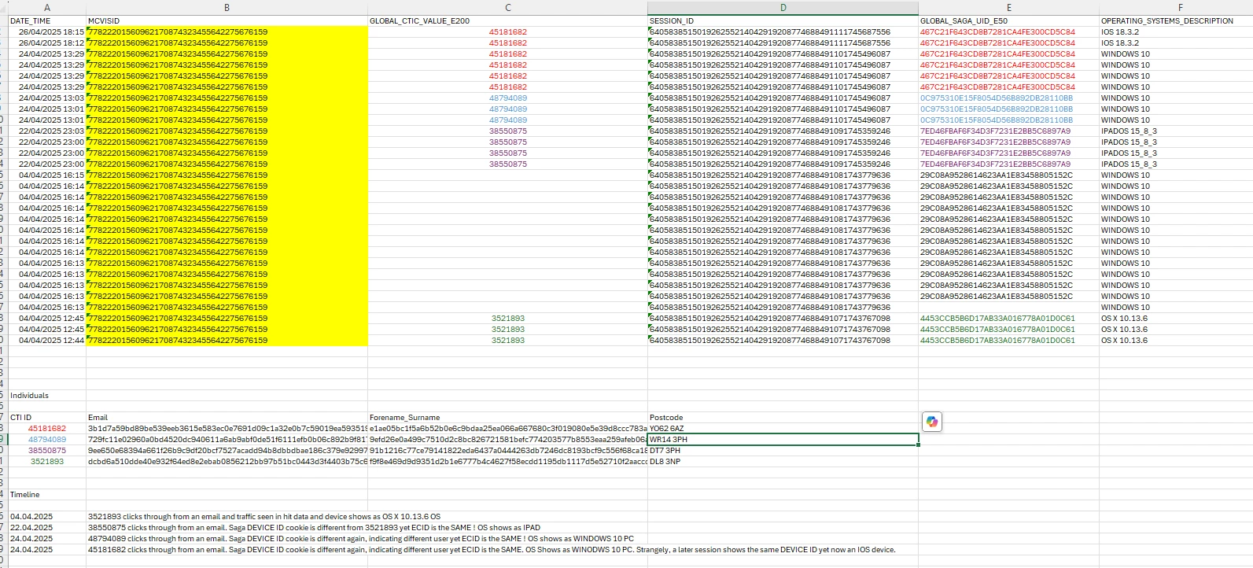Image resolution: width=1253 pixels, height=568 pixels.
Task: Select 38550875 in the CTI ID column
Action: [47, 451]
